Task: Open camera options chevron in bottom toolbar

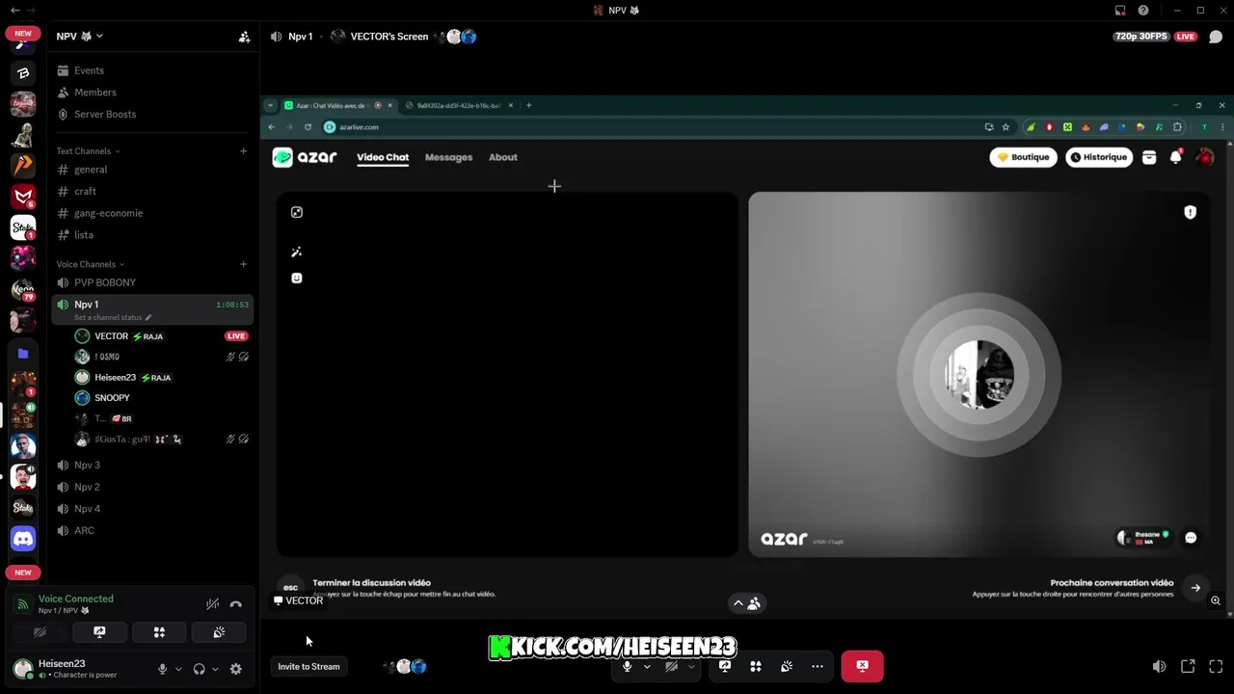Action: (x=691, y=666)
